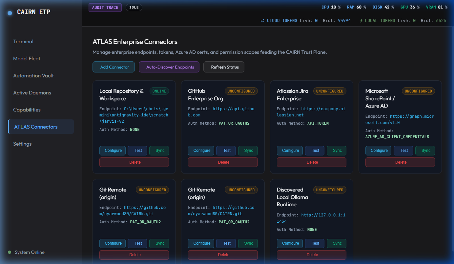
Task: Click the UNCONFIGURED badge on GitHub Enterprise Org
Action: point(241,91)
